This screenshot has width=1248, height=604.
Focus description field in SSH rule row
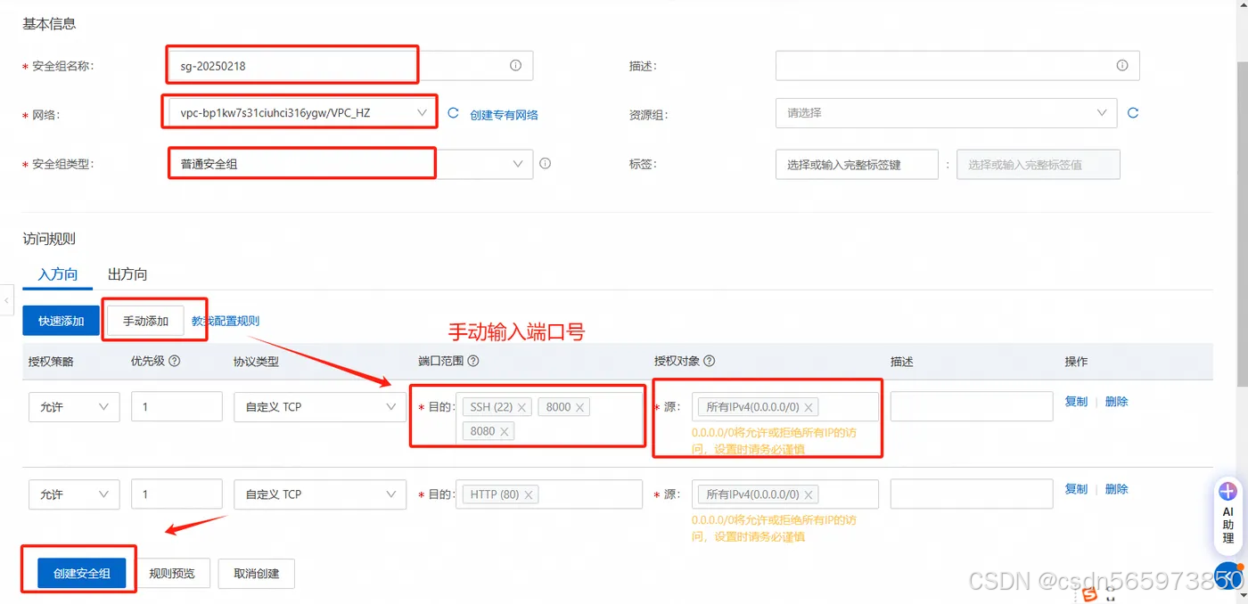coord(972,406)
